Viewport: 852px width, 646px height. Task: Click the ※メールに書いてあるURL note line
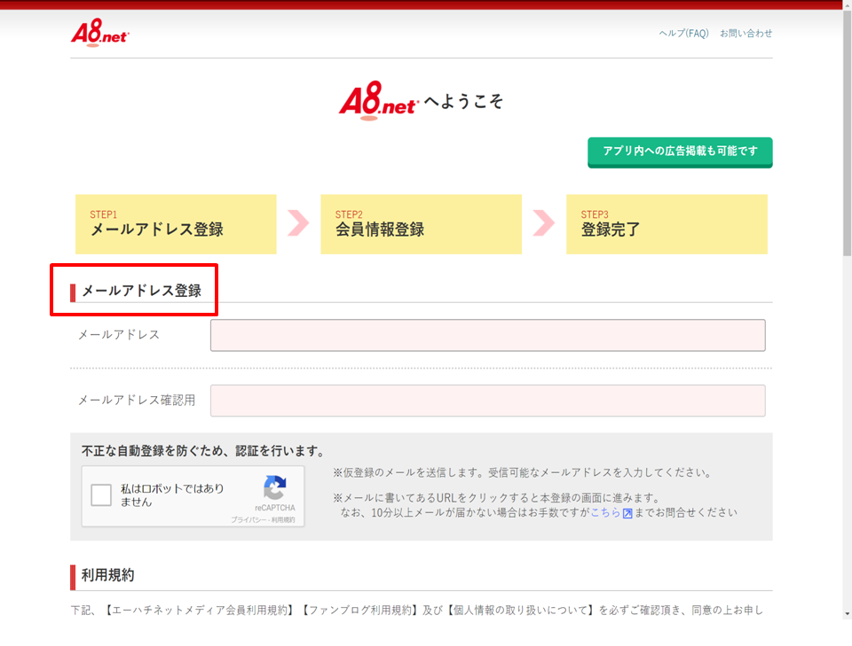[497, 498]
